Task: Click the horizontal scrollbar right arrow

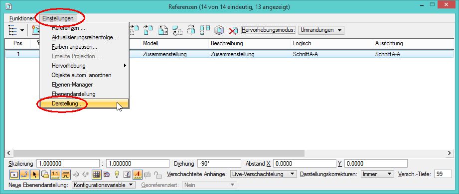Action: [x=450, y=153]
